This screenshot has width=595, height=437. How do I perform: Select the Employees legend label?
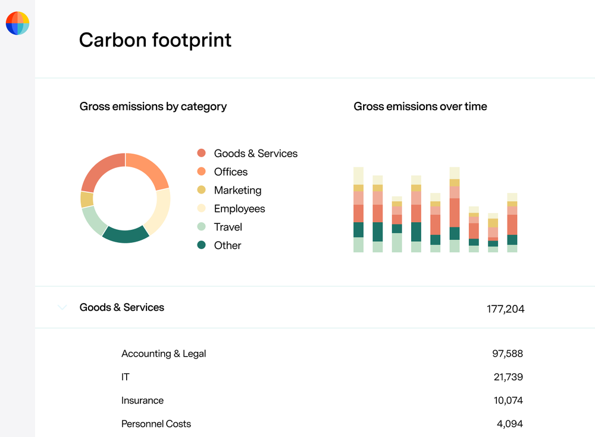[239, 209]
